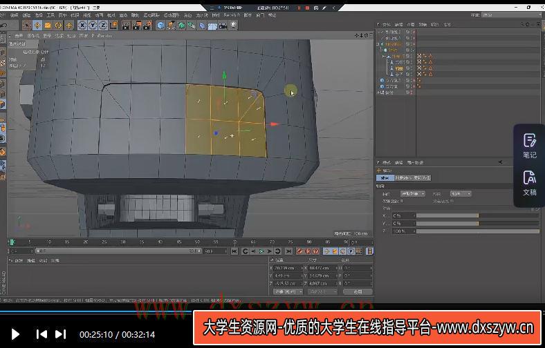Click the undo arrow icon
Screen dimensions: 545x348
coord(4,26)
